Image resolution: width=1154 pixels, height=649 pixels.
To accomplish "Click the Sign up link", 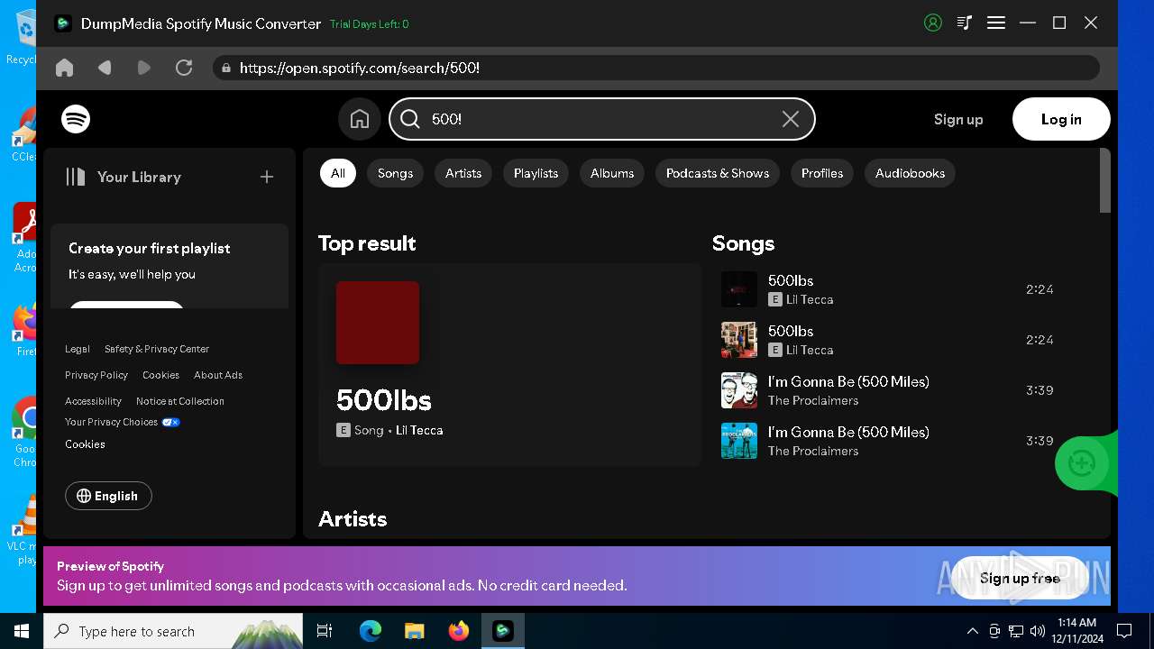I will 958,119.
